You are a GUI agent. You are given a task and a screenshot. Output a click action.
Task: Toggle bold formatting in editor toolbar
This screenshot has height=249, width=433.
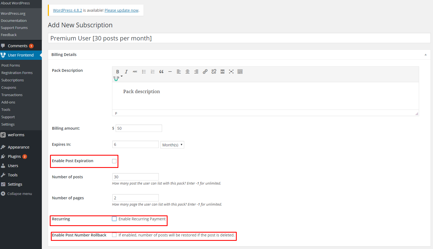[118, 72]
